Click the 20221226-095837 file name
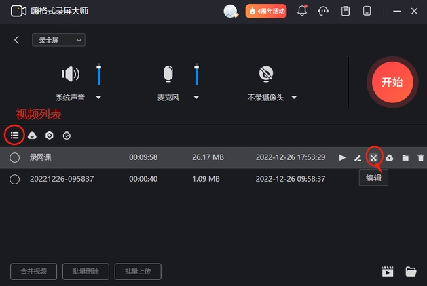This screenshot has width=427, height=286. coord(62,179)
